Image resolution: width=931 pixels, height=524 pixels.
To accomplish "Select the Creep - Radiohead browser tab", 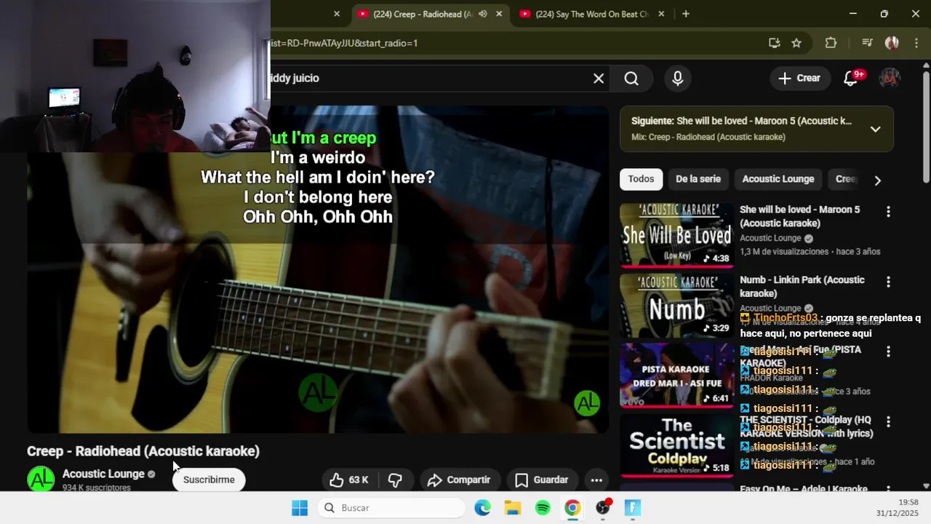I will pyautogui.click(x=422, y=14).
